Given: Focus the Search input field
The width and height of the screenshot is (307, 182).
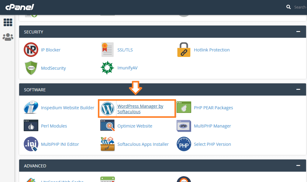Looking at the screenshot, I should [x=300, y=7].
